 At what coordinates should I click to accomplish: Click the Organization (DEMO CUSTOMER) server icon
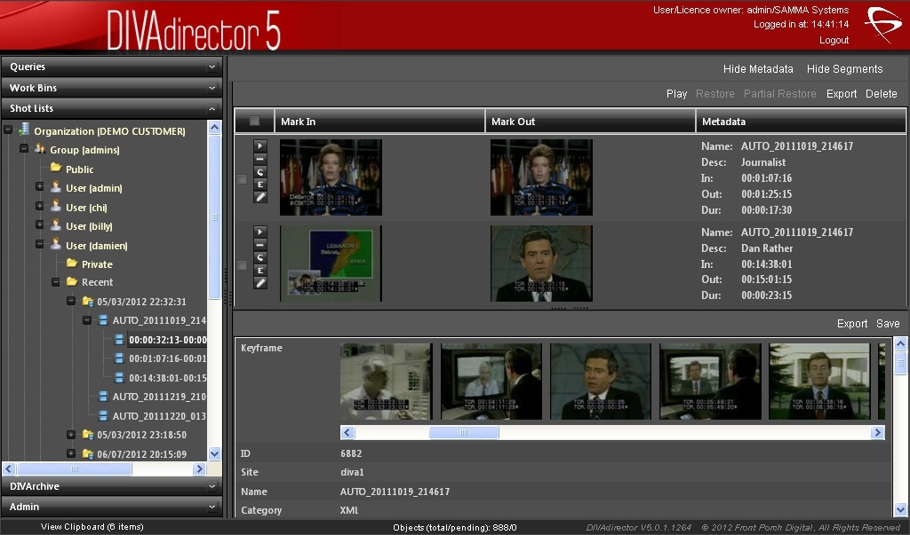24,130
